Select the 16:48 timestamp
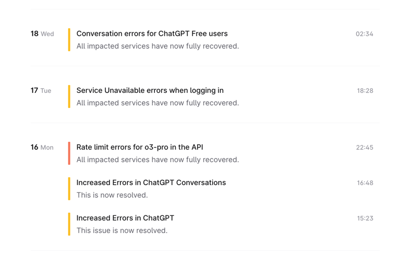Screen dimensions: 403x255 coord(365,183)
